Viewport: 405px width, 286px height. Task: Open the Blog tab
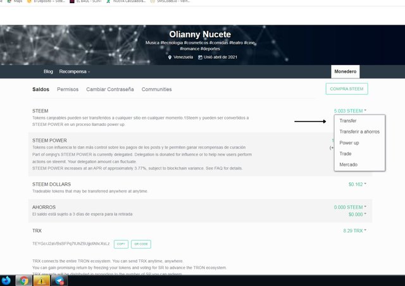(48, 71)
